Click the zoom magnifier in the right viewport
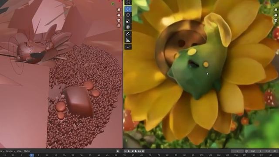Viewport: 279px width, 157px height. 276,10
